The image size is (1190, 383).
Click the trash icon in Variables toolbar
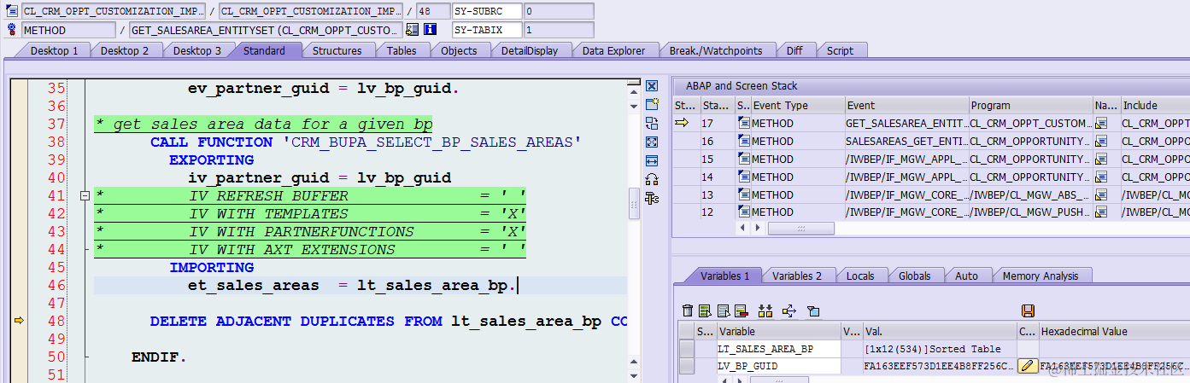[688, 311]
